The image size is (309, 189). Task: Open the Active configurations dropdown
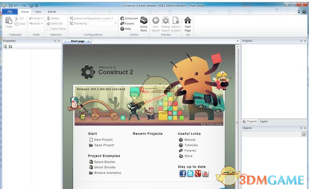[112, 18]
